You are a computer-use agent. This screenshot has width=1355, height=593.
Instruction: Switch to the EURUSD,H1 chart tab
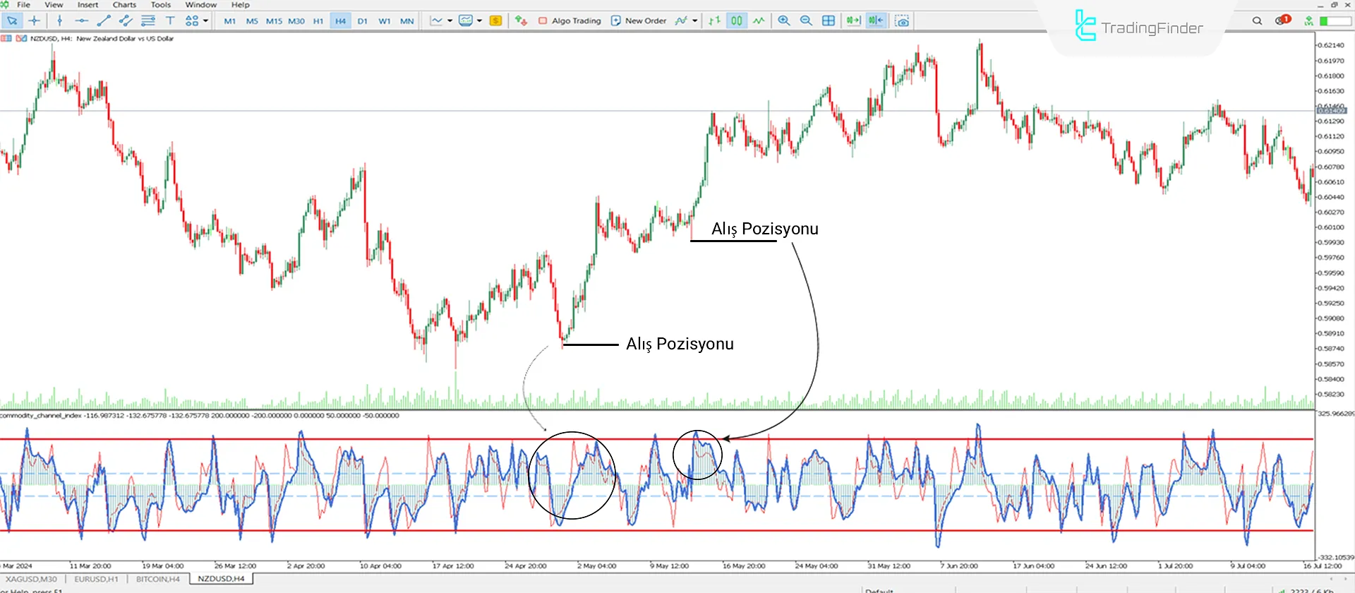tap(96, 579)
